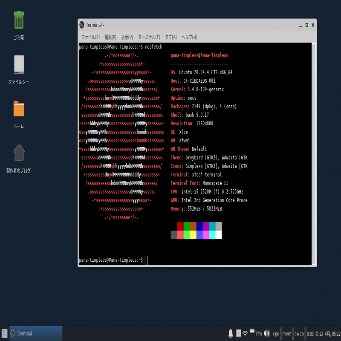Close the Terminal window
This screenshot has height=341, width=341.
(x=313, y=25)
